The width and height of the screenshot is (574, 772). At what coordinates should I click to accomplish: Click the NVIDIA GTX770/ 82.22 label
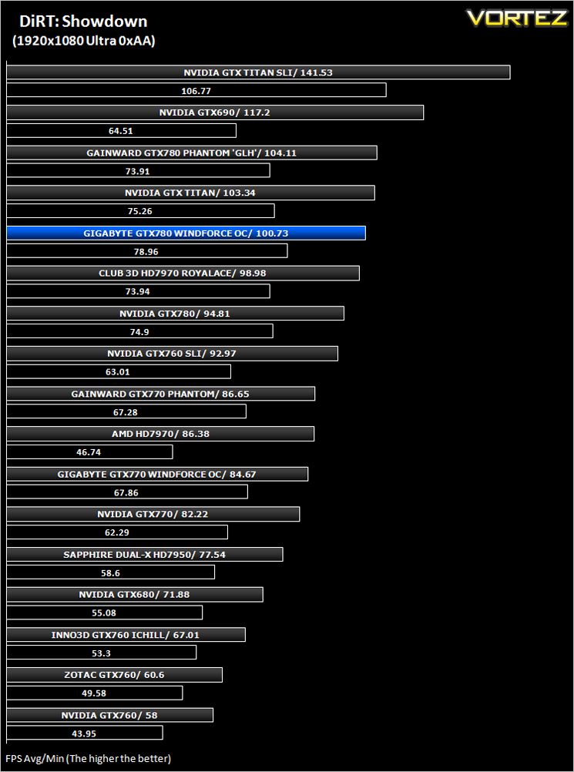[152, 515]
